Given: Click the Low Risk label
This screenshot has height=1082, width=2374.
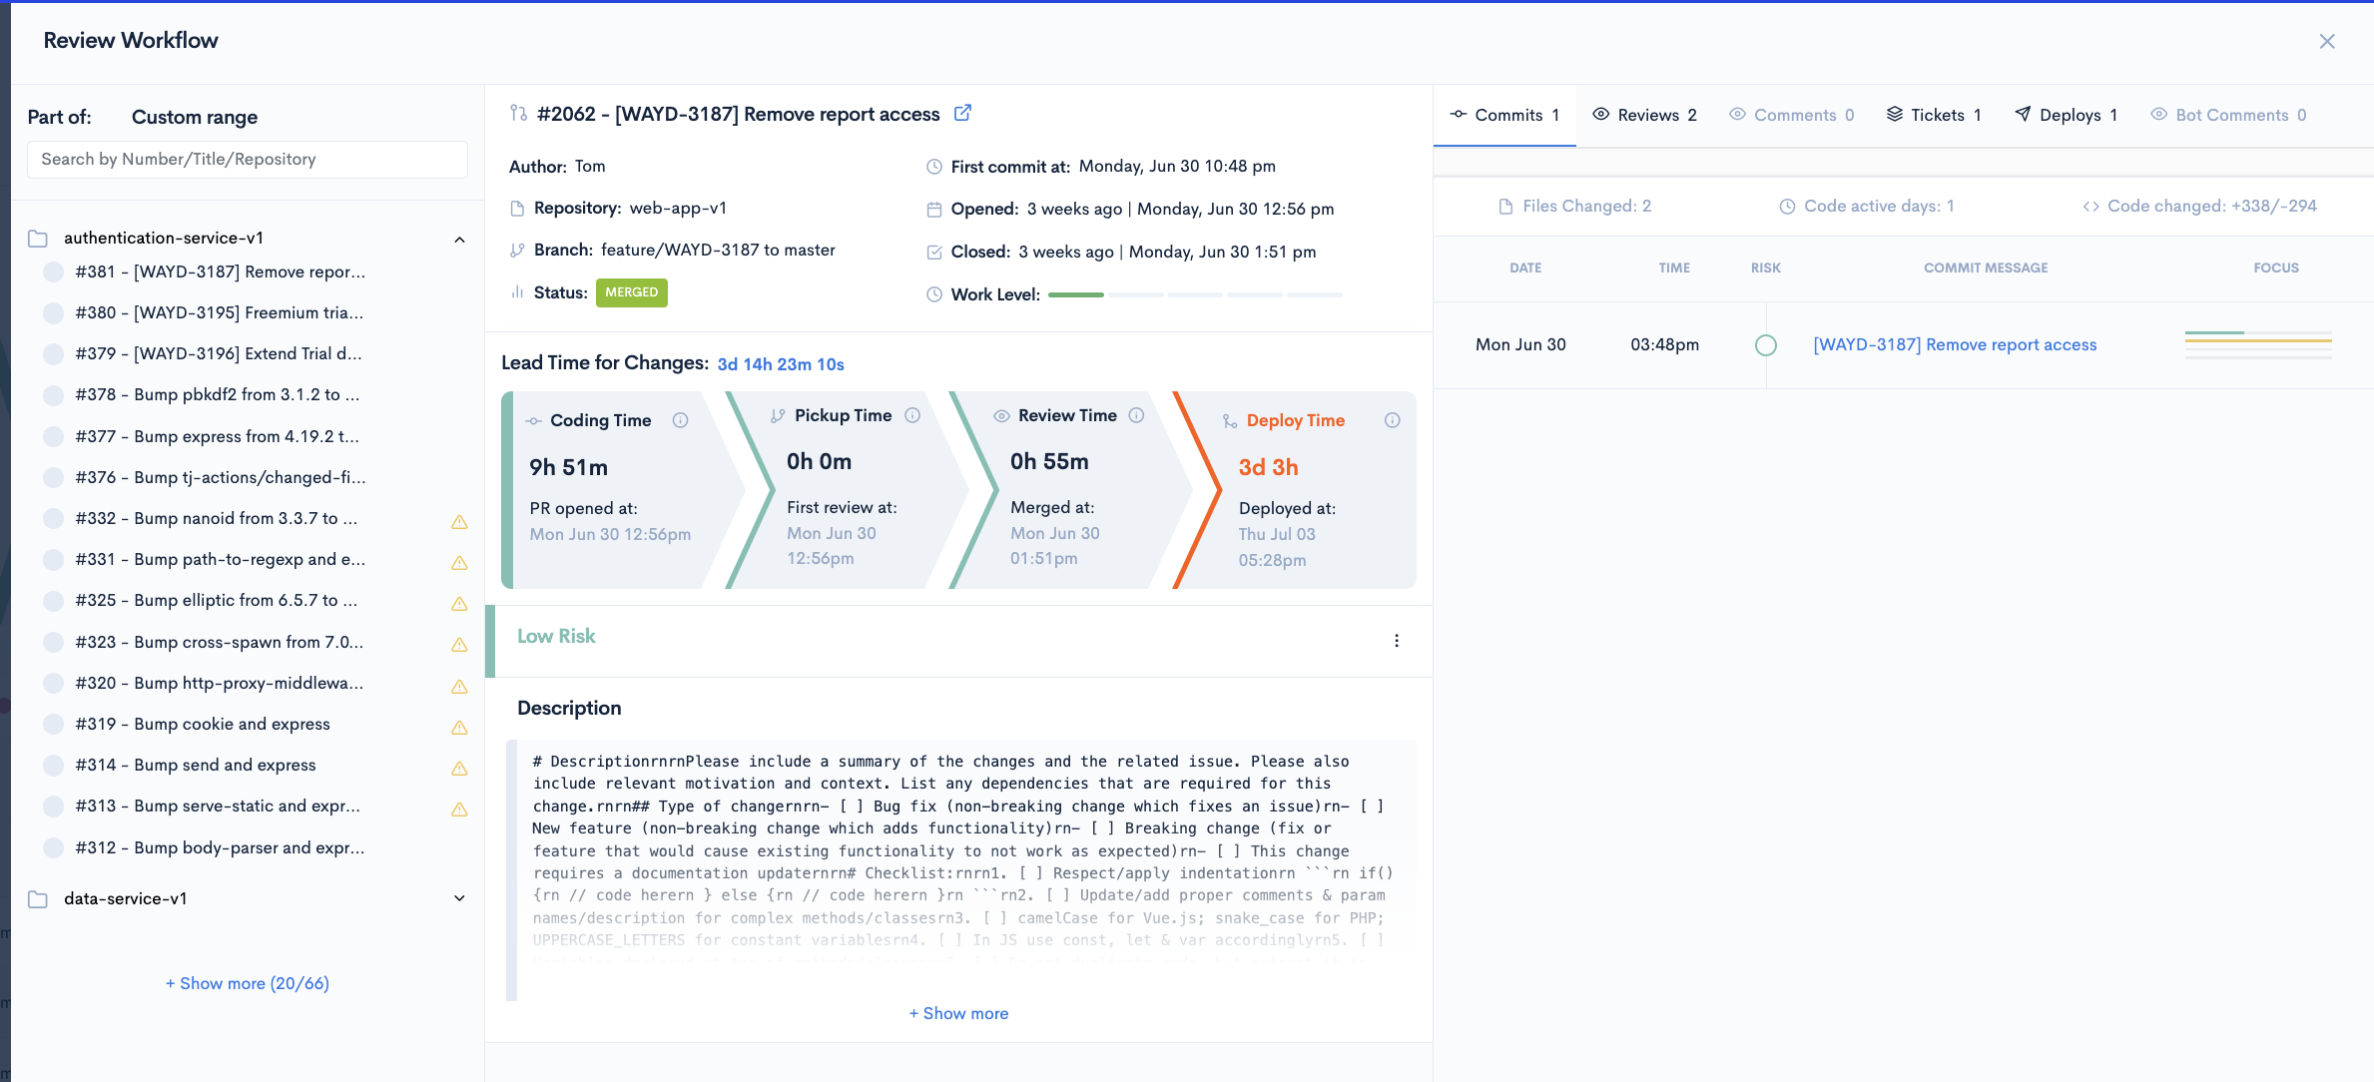Looking at the screenshot, I should coord(556,636).
